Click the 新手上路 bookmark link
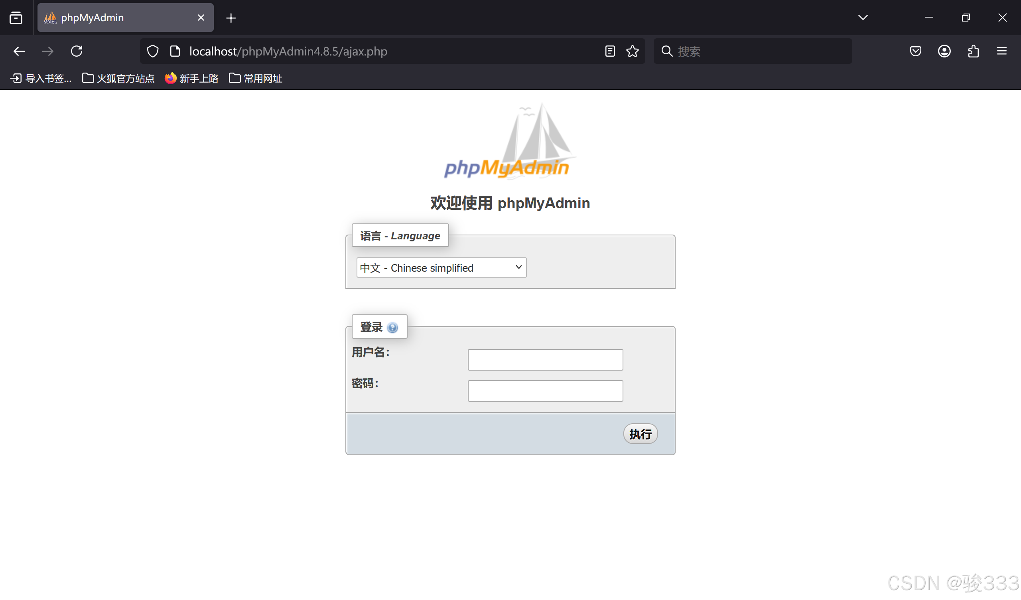This screenshot has height=600, width=1021. pos(191,78)
